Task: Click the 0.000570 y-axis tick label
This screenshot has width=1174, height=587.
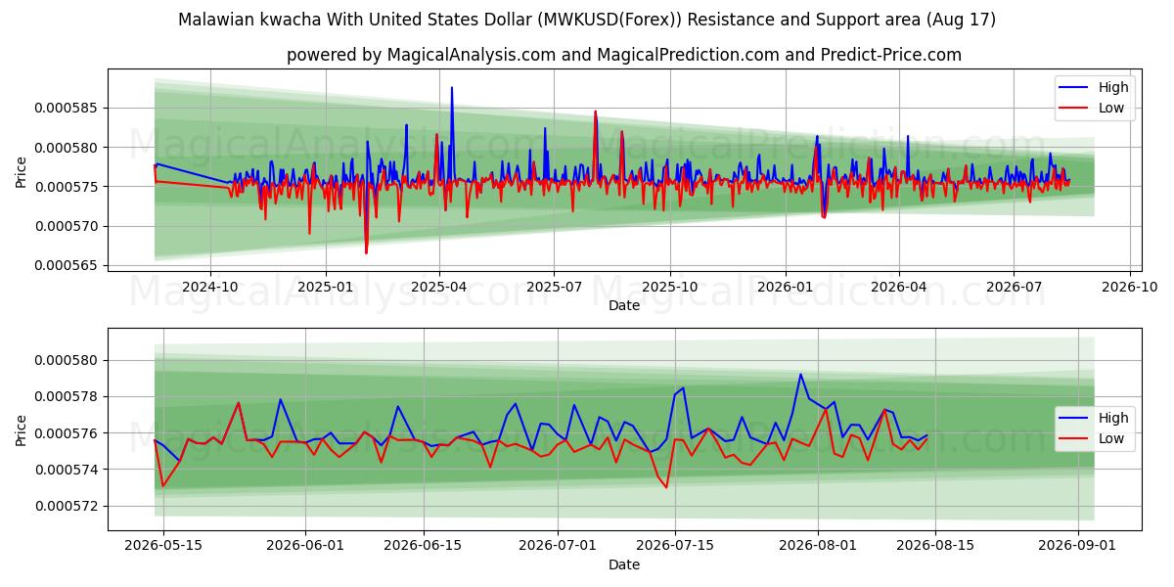Action: 68,226
